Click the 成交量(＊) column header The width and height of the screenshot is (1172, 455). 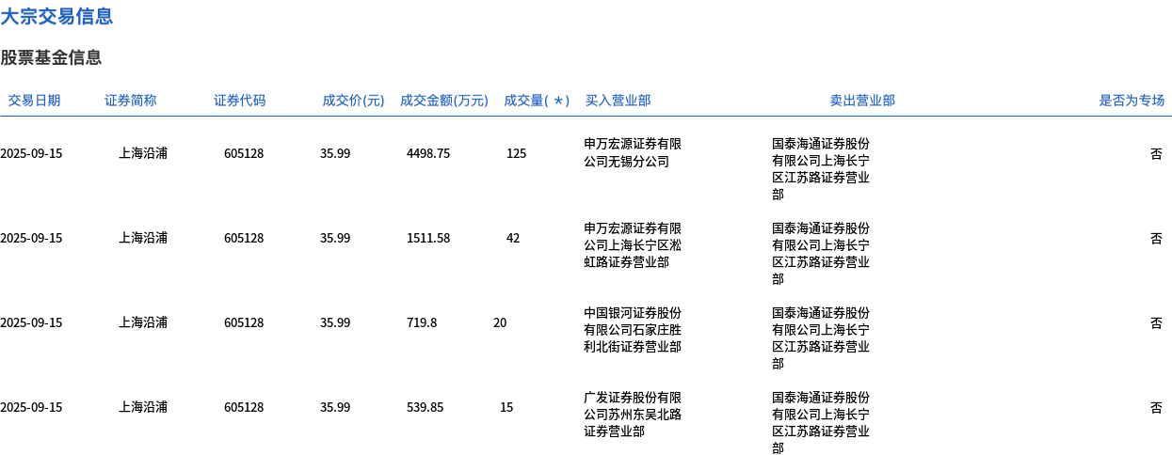[537, 101]
